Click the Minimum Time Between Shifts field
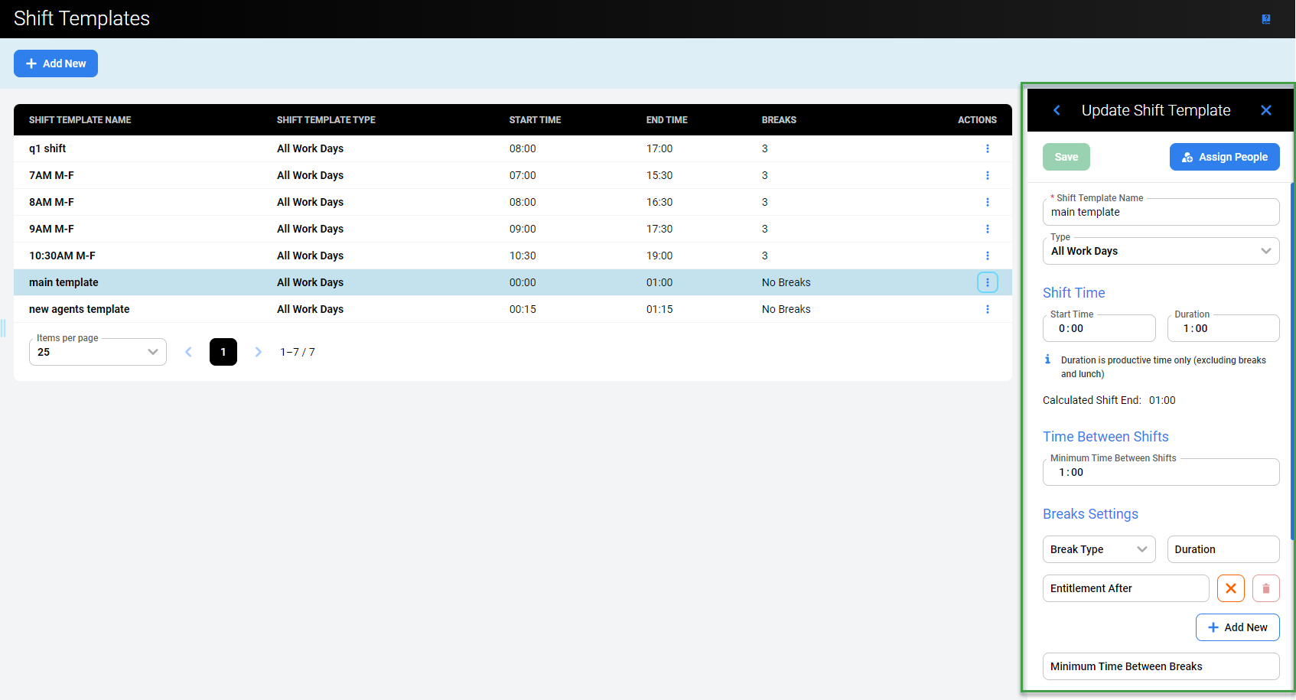Viewport: 1296px width, 700px height. (1160, 473)
